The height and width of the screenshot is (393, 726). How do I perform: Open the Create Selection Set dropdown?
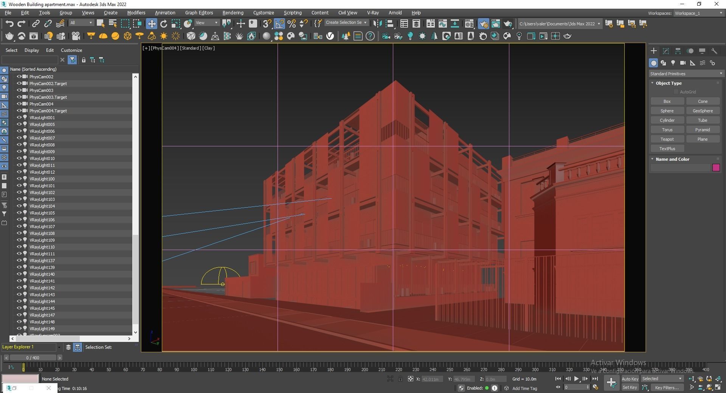(346, 23)
